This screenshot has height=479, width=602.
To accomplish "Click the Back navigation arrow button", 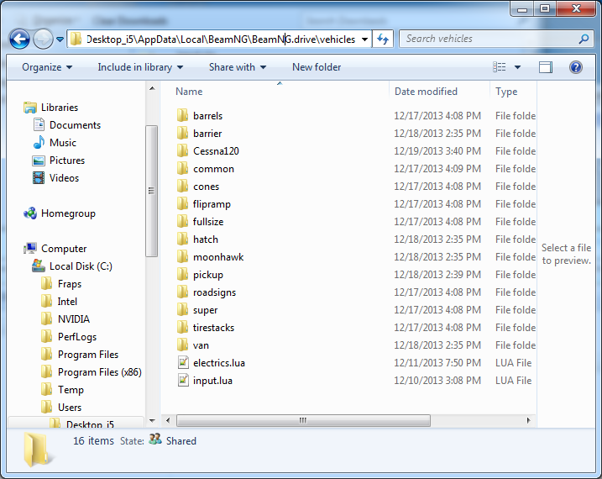I will [19, 39].
